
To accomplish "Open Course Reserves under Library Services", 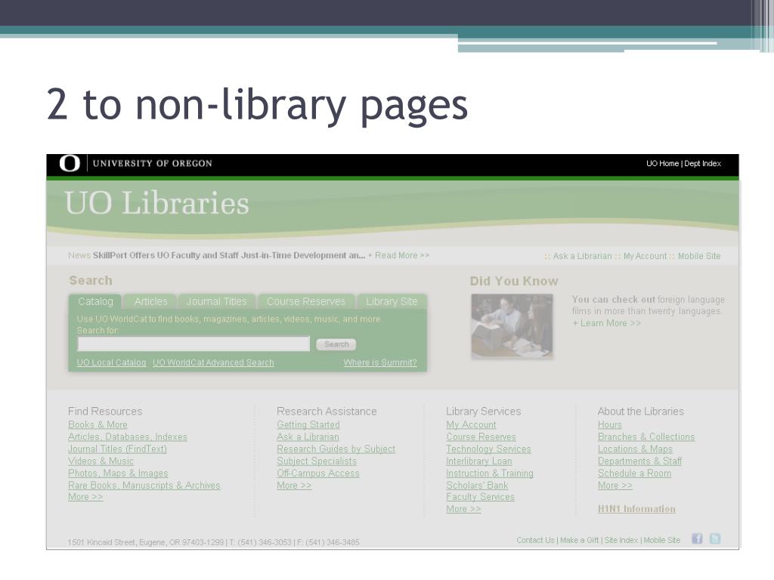I will coord(481,437).
